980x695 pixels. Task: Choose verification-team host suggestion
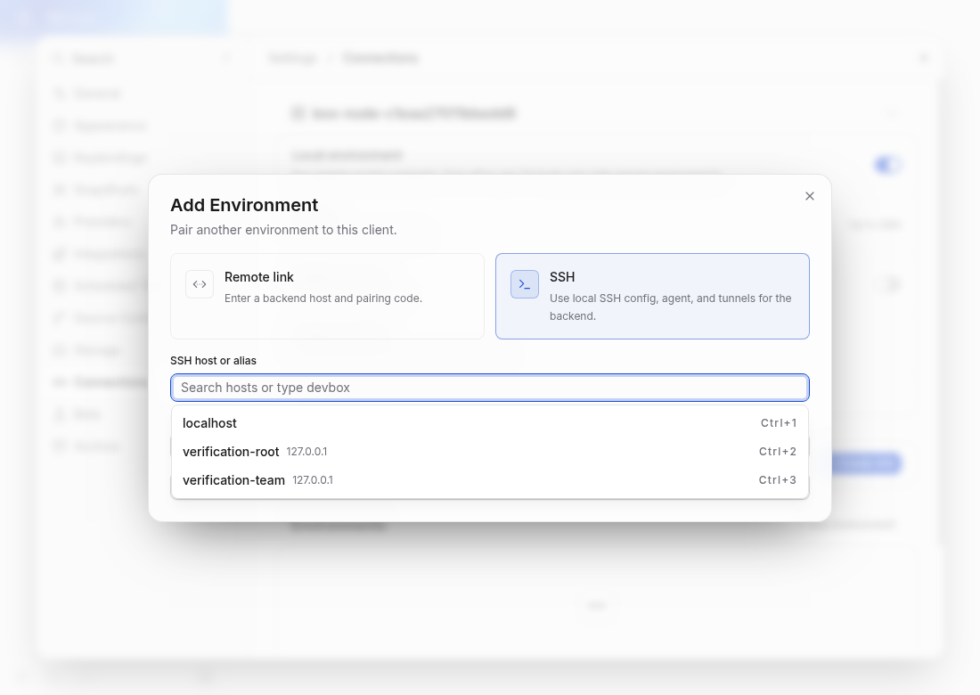click(x=489, y=480)
